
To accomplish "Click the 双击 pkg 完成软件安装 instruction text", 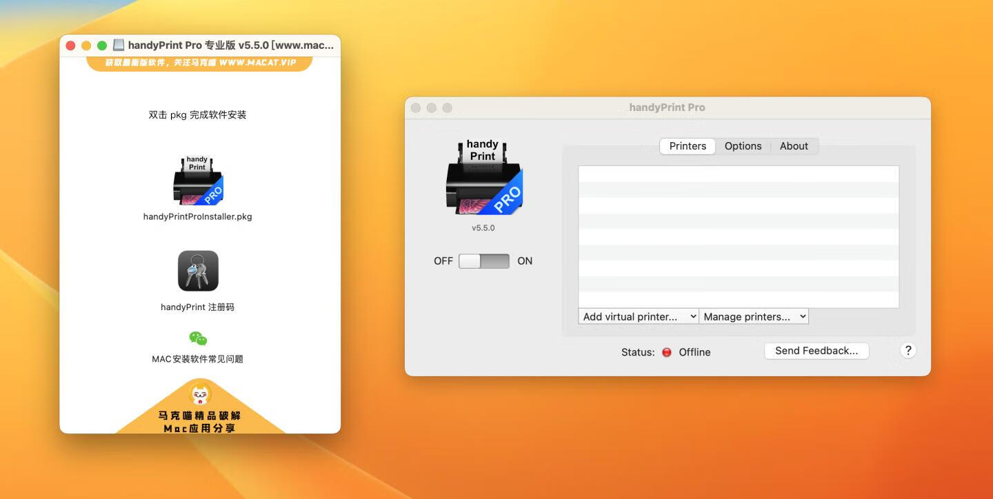I will [x=198, y=115].
